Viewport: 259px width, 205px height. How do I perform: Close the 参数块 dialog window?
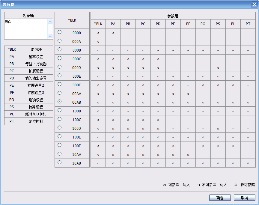[254, 4]
